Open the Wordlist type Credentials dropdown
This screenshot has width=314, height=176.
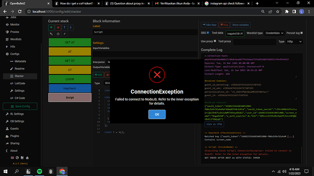coord(274,33)
